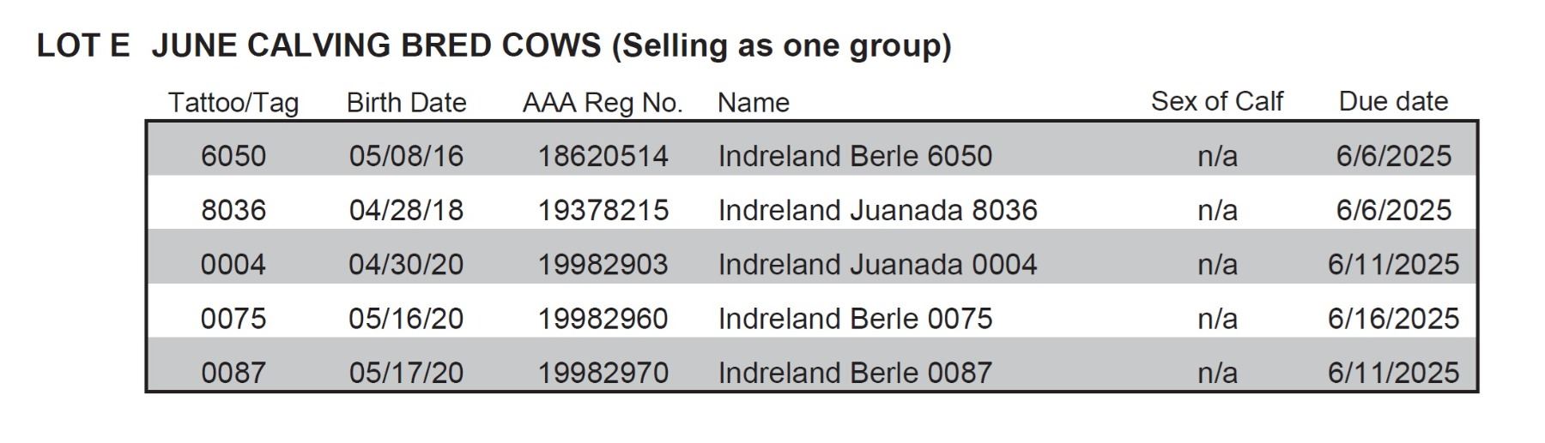The image size is (1545, 443).
Task: Select registration number 19982960
Action: coord(603,319)
